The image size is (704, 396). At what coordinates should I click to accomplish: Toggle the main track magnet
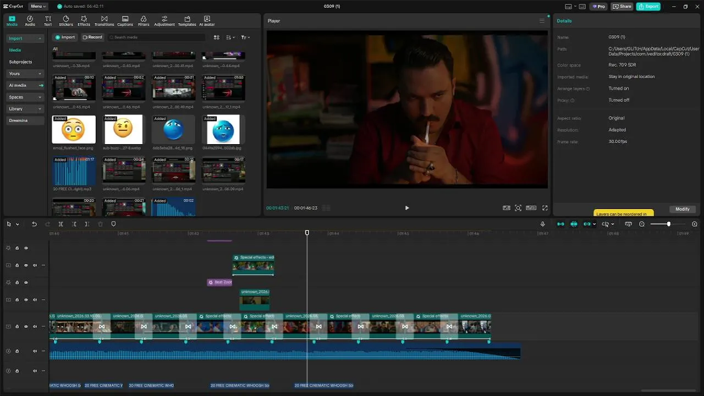[560, 224]
